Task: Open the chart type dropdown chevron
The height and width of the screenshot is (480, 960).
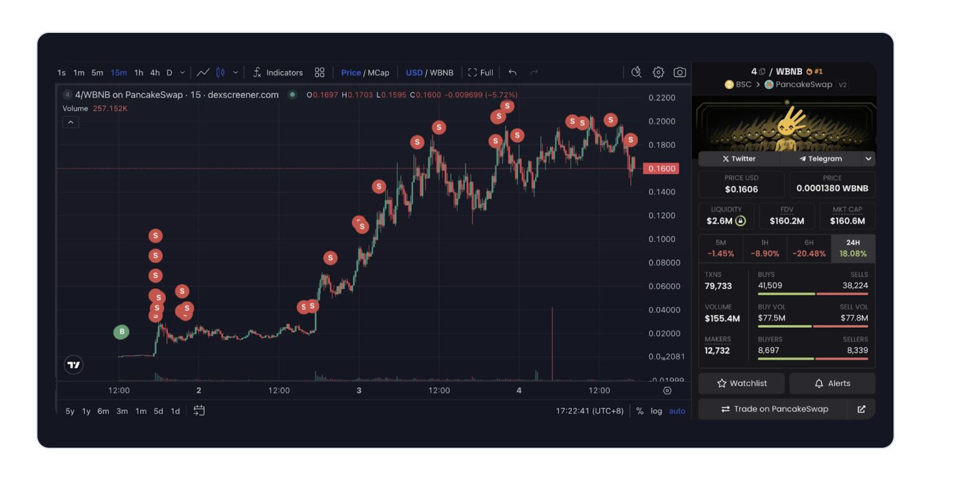Action: (x=235, y=72)
